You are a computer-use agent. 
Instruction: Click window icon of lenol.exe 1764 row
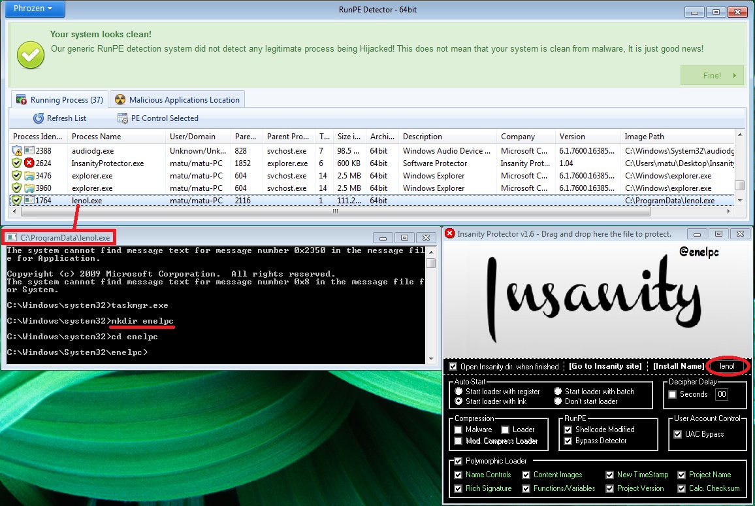(29, 201)
